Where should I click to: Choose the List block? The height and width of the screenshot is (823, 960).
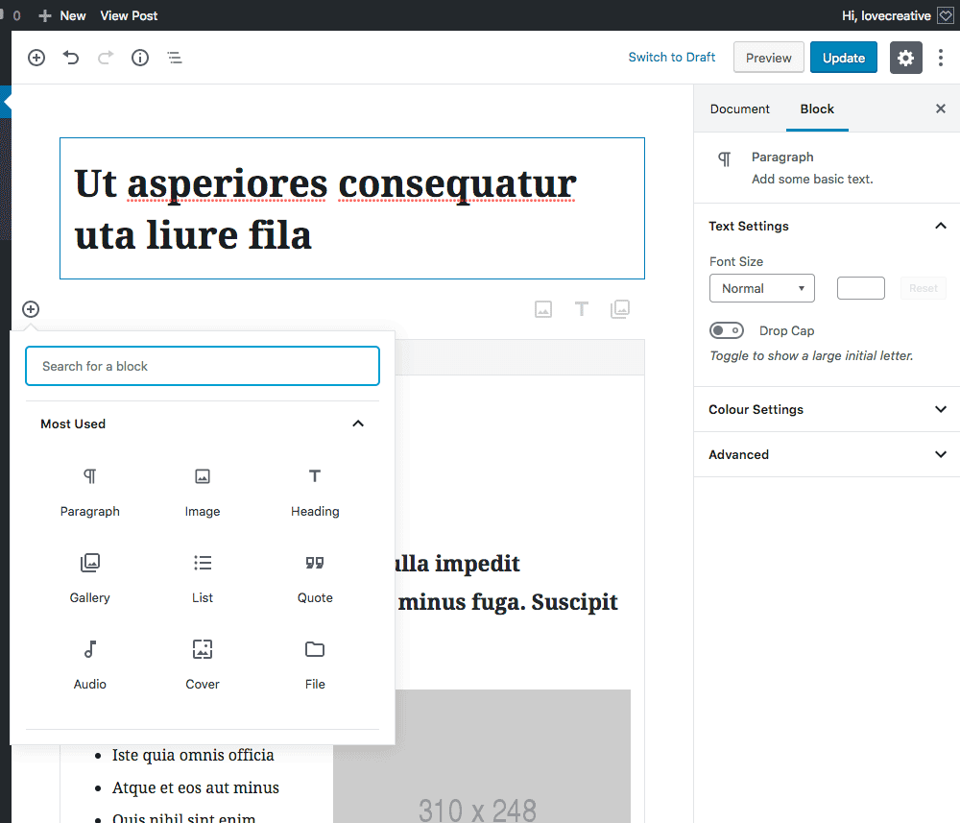pyautogui.click(x=203, y=577)
